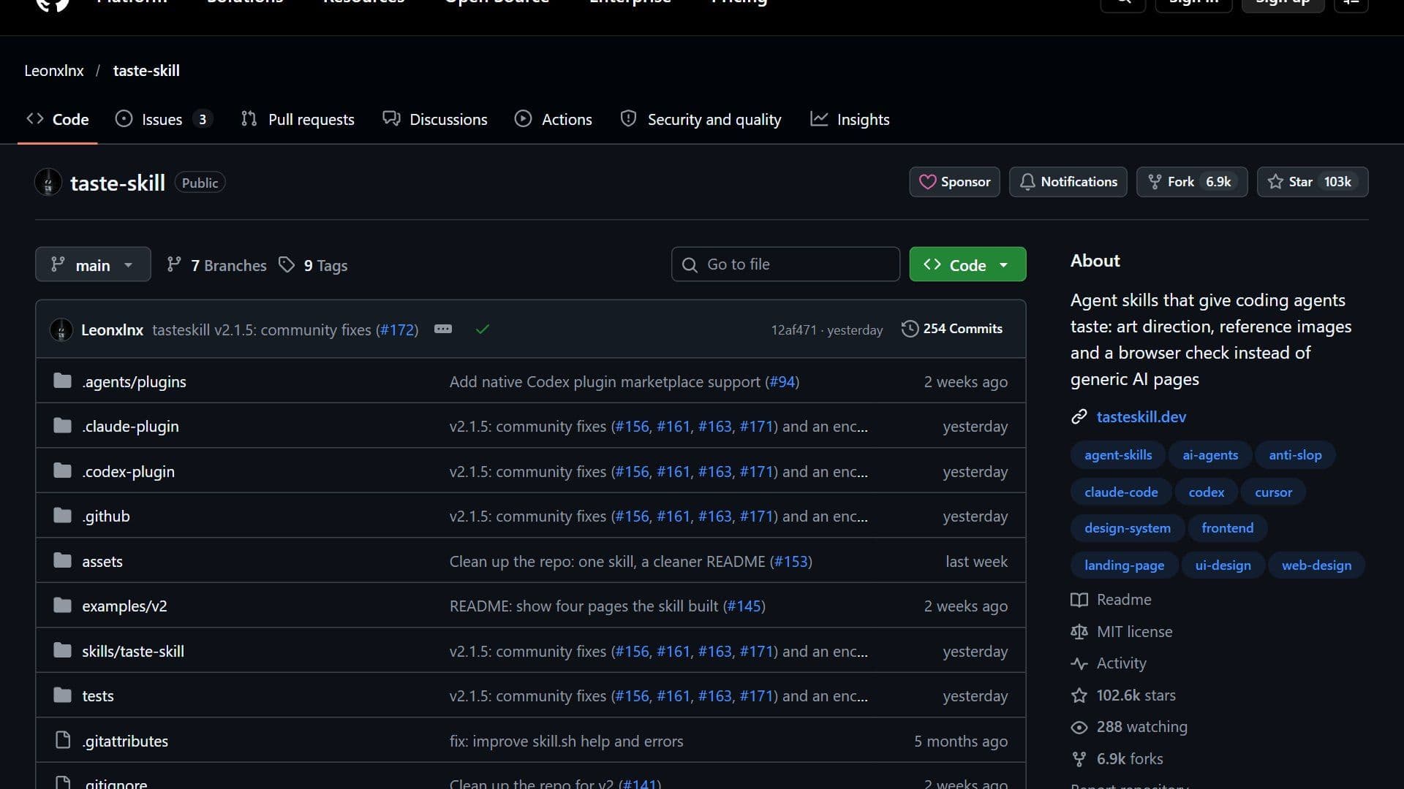Open Security and quality tab
The height and width of the screenshot is (789, 1404).
(701, 119)
